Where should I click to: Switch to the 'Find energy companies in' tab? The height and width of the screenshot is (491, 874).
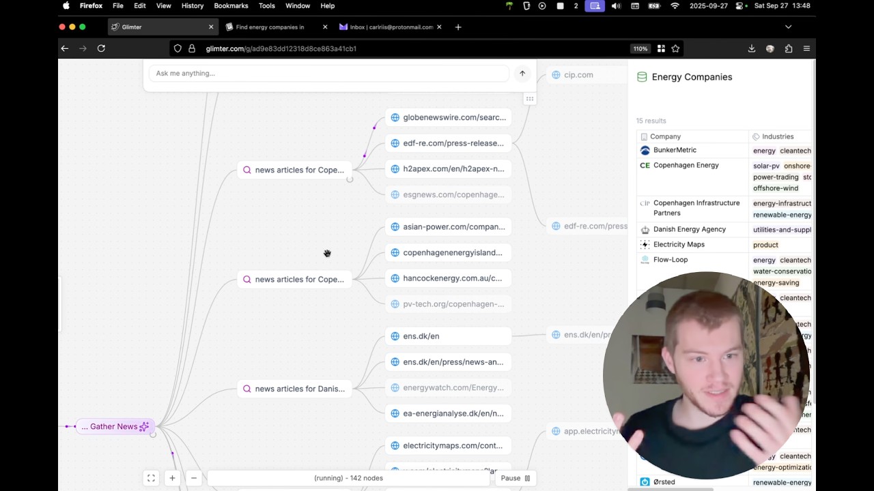277,27
